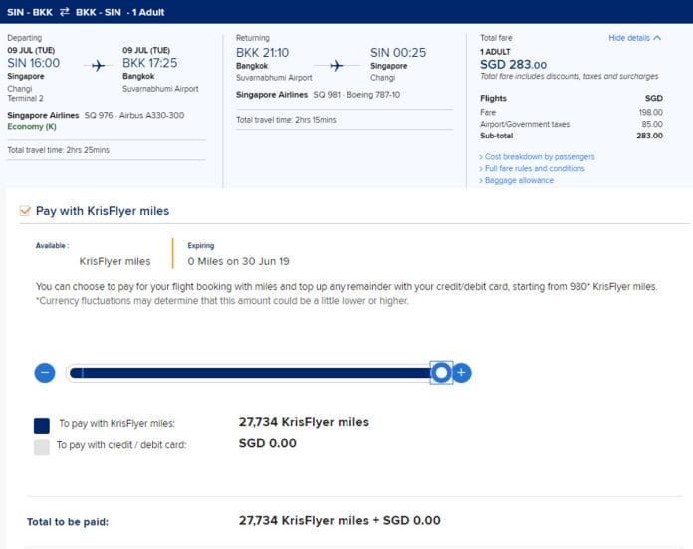Click the BKK 21:10 return departure time
This screenshot has height=549, width=693.
pos(262,53)
